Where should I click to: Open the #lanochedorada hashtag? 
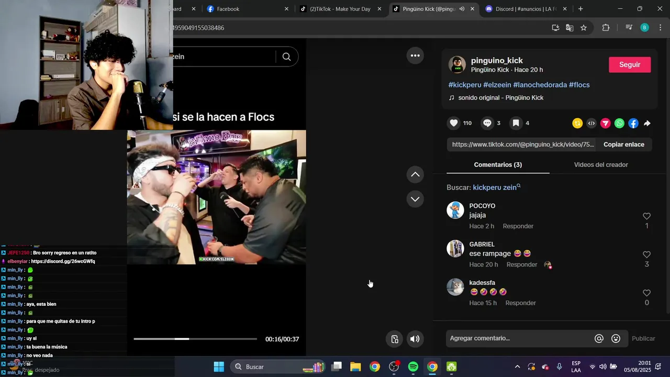click(540, 85)
